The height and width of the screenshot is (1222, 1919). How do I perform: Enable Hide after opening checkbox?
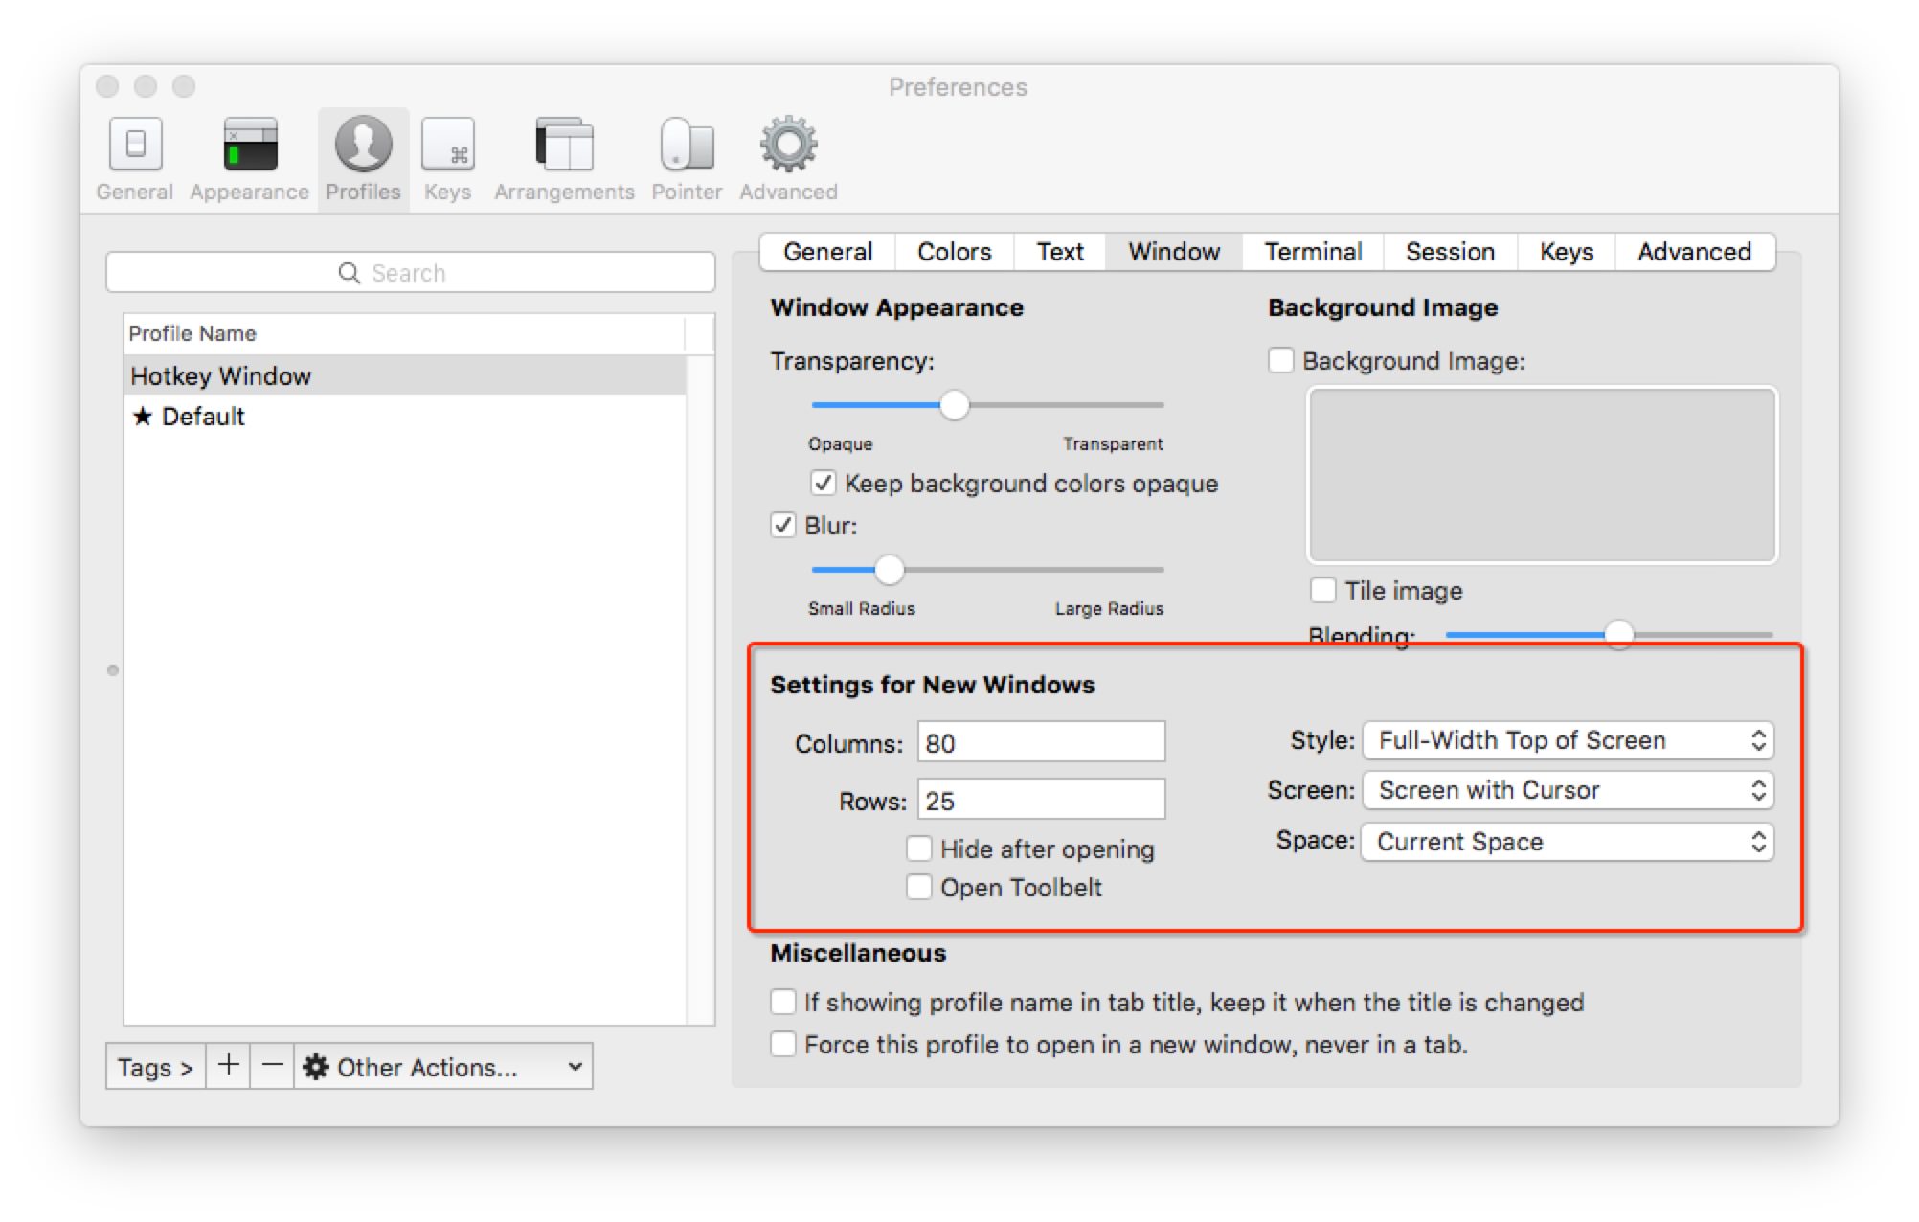[x=919, y=849]
